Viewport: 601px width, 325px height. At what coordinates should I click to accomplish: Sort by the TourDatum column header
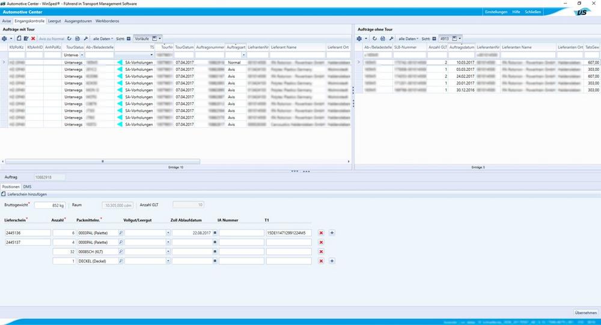point(185,47)
